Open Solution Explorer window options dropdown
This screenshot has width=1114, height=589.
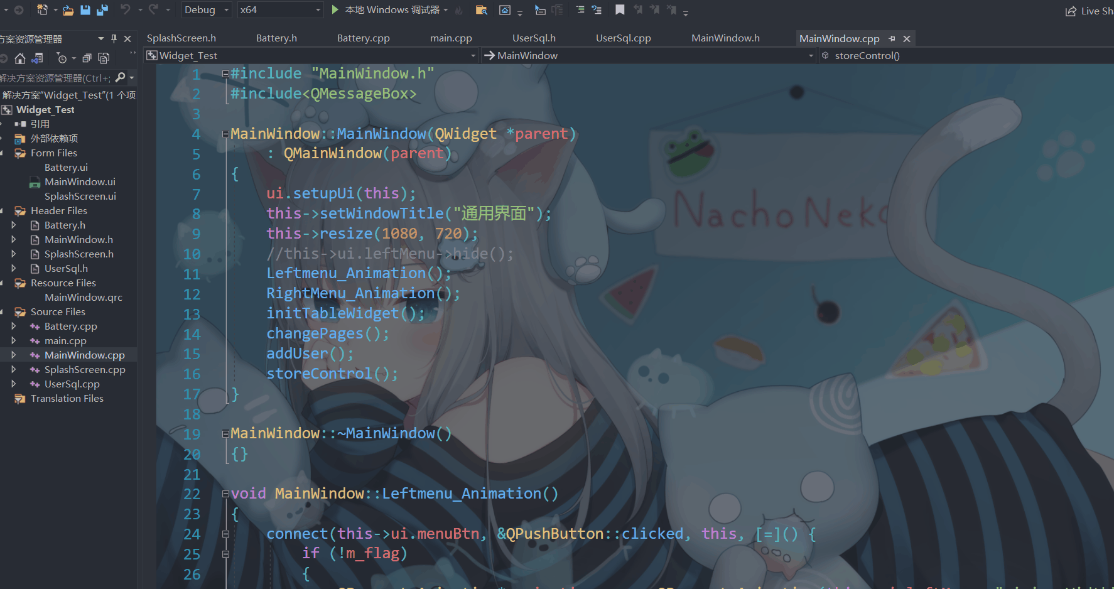pyautogui.click(x=101, y=38)
